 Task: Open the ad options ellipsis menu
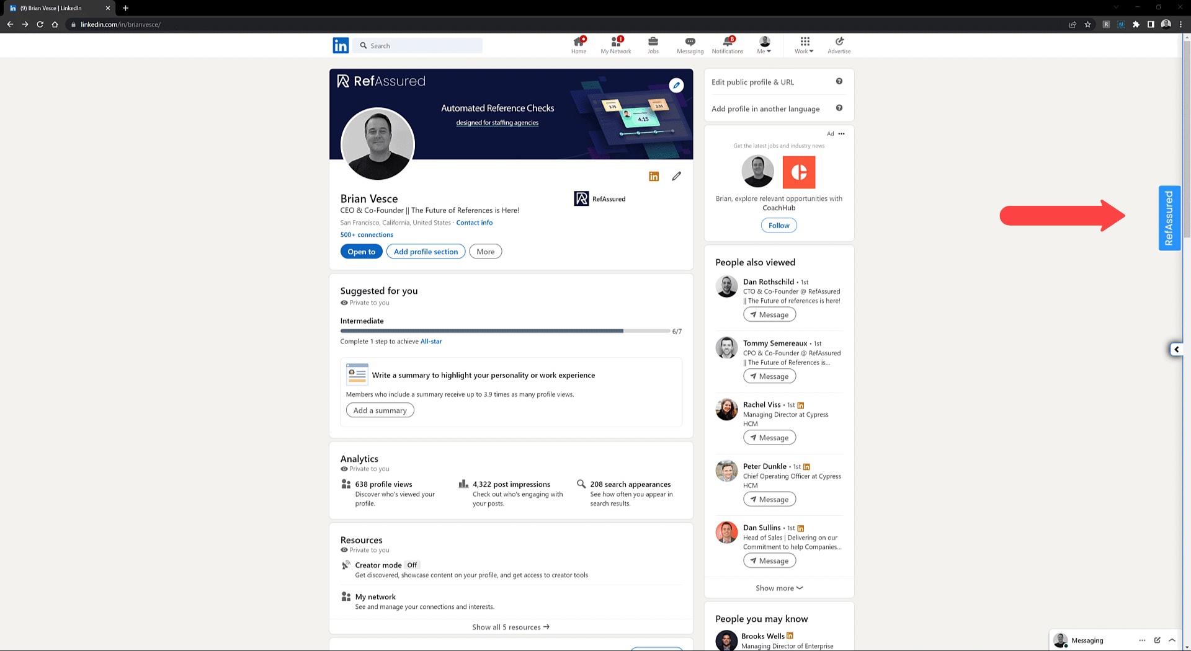(841, 134)
